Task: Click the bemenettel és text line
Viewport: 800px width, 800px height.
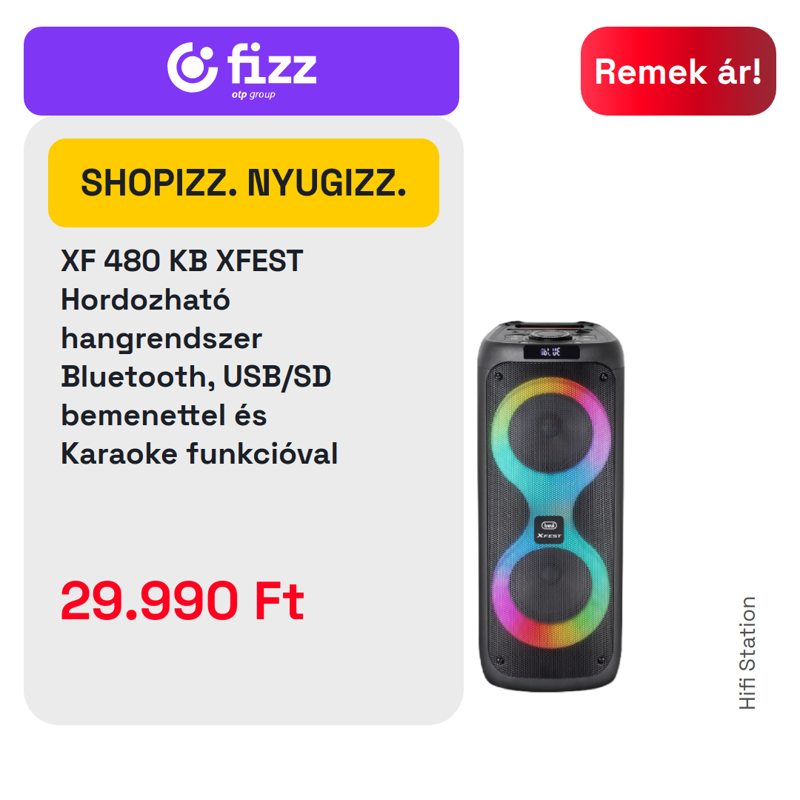Action: point(164,415)
